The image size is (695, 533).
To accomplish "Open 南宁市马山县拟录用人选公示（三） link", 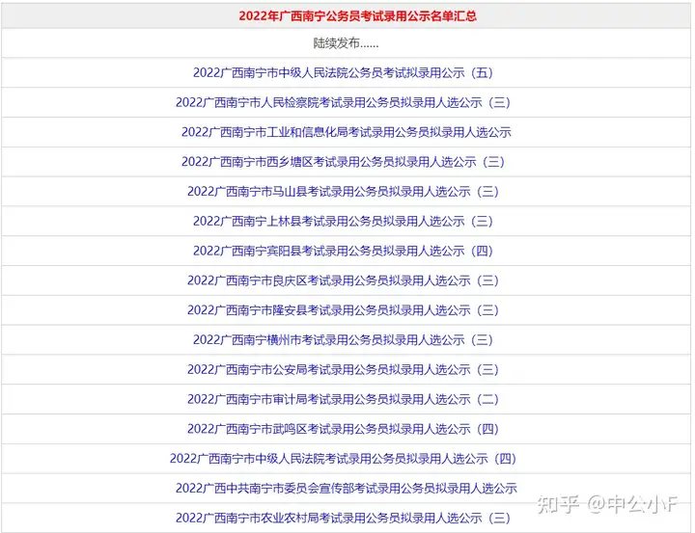I will pos(343,191).
